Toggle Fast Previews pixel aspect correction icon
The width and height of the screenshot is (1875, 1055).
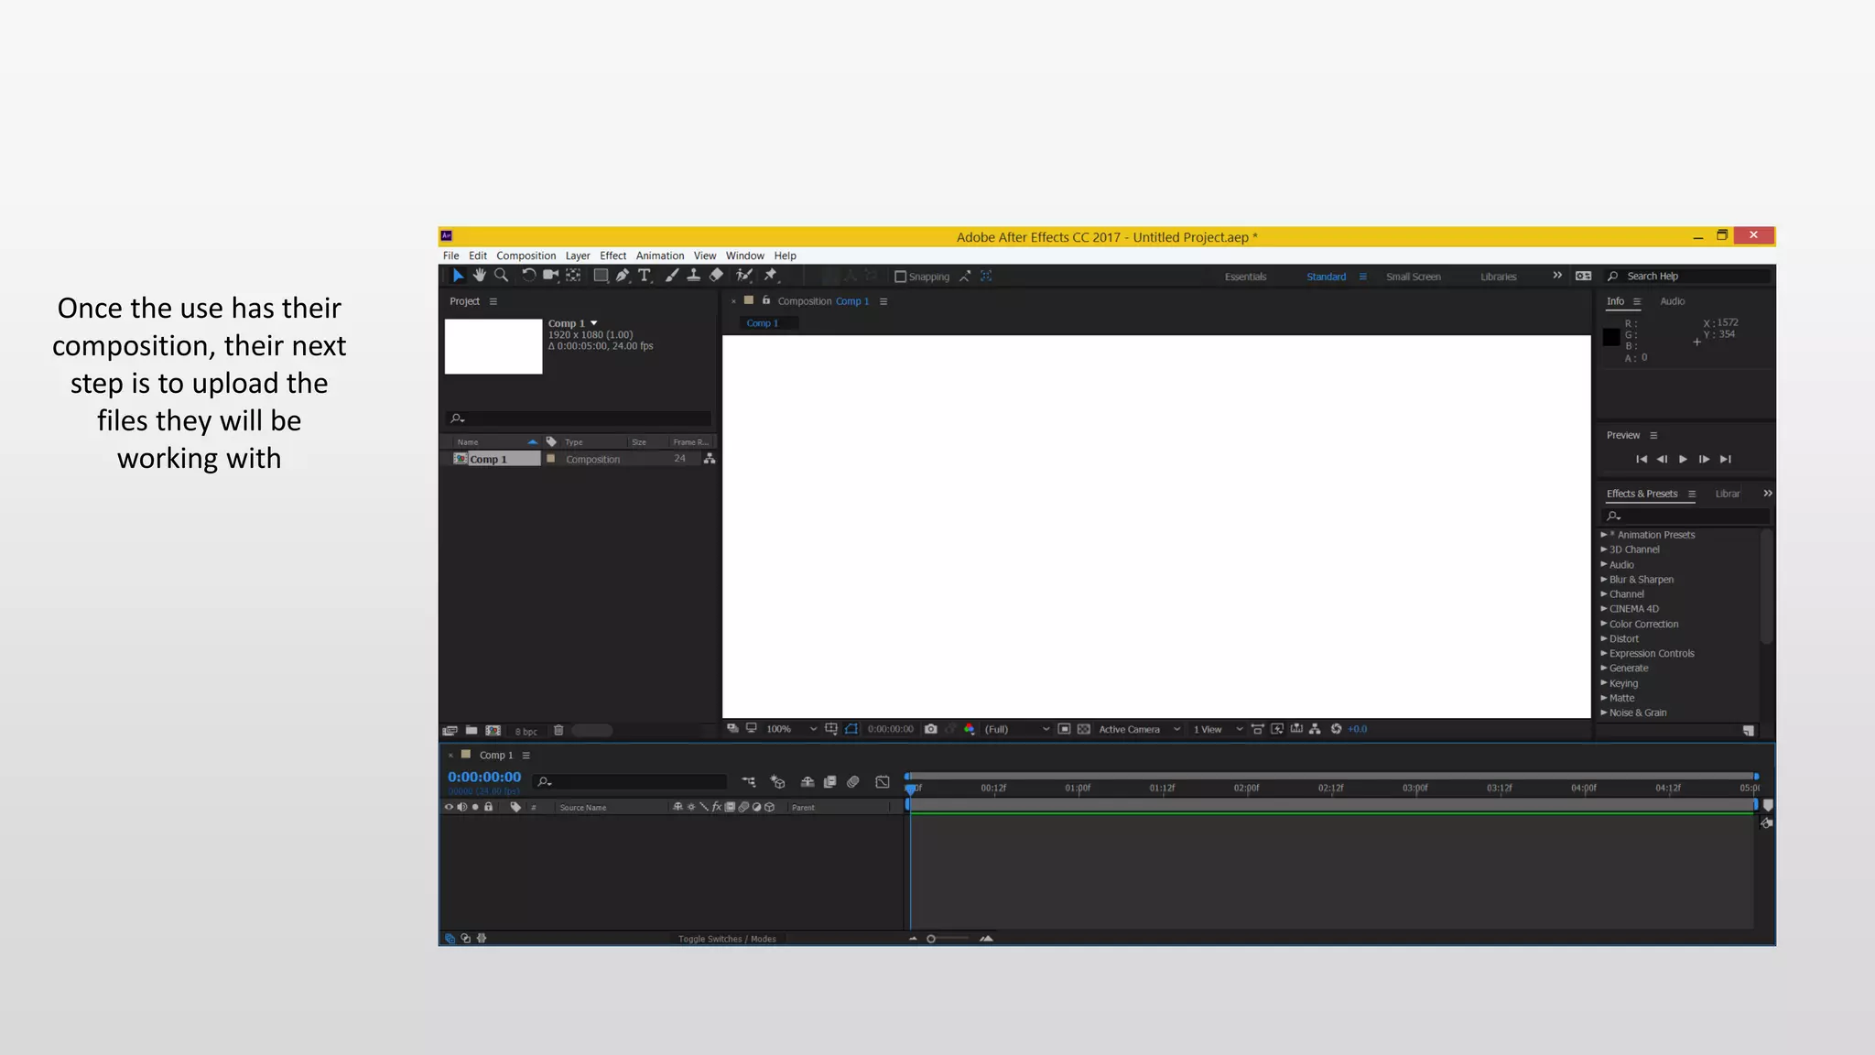[1258, 729]
